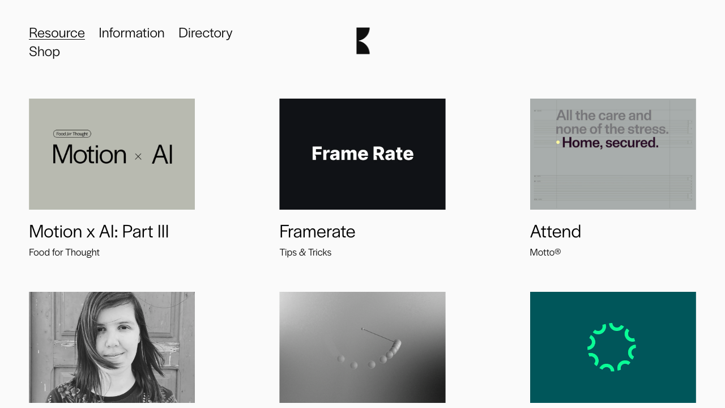Click the green circular emblem on teal card
The image size is (725, 408).
613,347
